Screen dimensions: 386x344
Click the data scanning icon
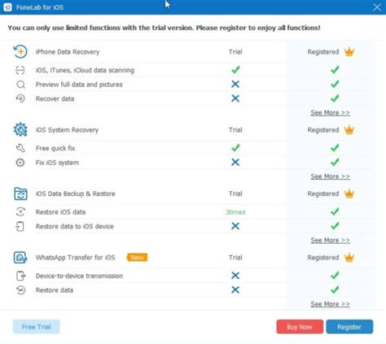tap(20, 70)
